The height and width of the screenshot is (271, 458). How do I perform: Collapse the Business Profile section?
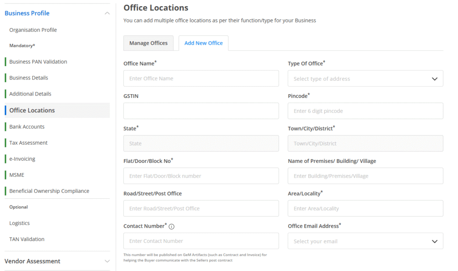tap(107, 13)
